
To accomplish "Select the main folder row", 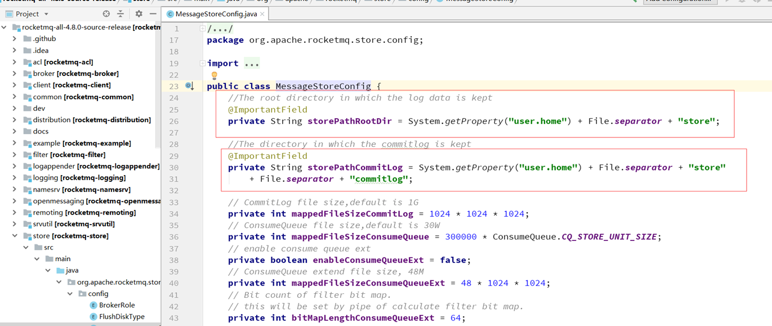I will [80, 259].
